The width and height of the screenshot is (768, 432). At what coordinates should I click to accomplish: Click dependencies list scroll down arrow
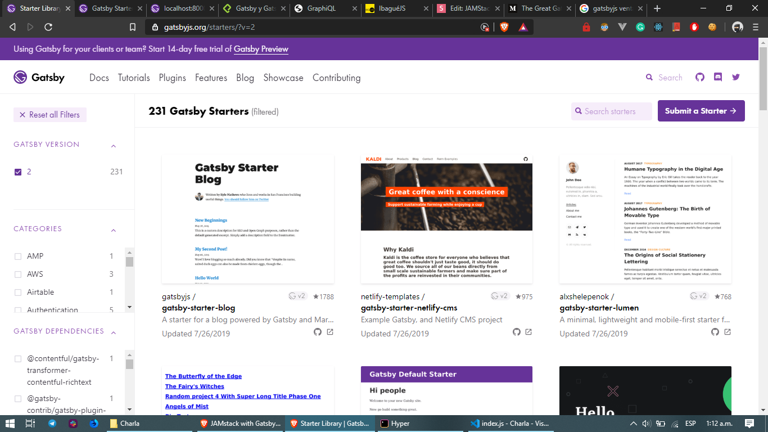pos(129,409)
